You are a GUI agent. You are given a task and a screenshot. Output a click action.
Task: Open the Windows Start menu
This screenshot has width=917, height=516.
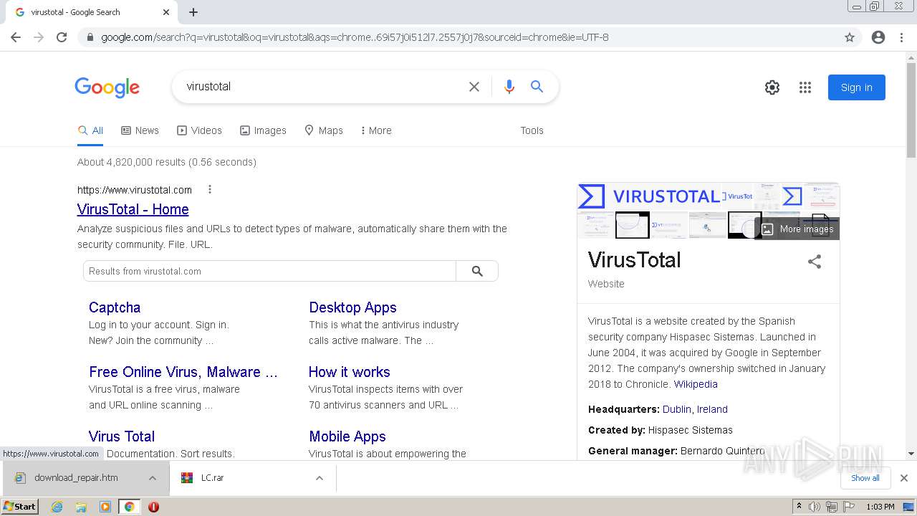coord(20,507)
